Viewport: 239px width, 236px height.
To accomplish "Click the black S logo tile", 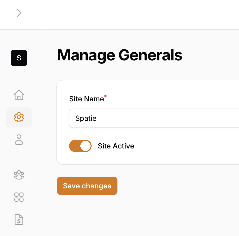I will 19,58.
